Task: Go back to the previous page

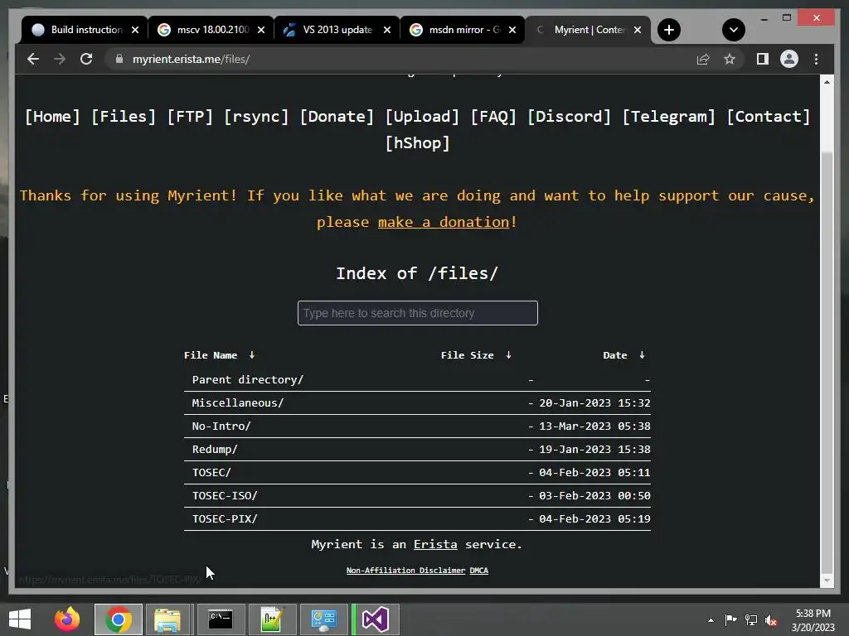Action: 33,59
